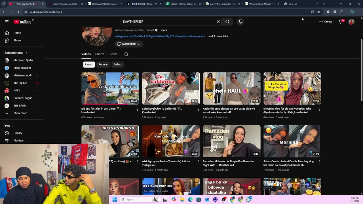Screen dimensions: 363x204
Task: Open "Ramadan Mubarak | A Simple Pre-Ramadan" title
Action: tap(229, 163)
